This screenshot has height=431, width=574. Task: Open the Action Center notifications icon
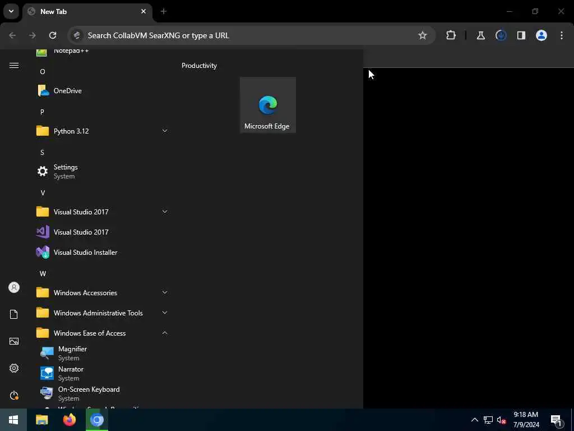[557, 420]
